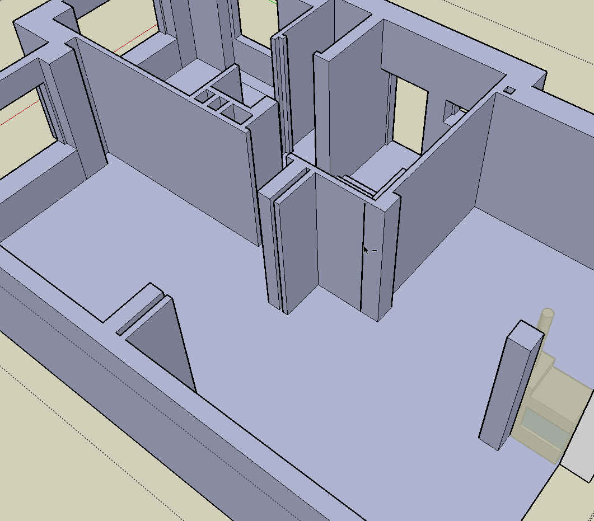
Task: Select the small window opening near the doorway
Action: [x=450, y=111]
